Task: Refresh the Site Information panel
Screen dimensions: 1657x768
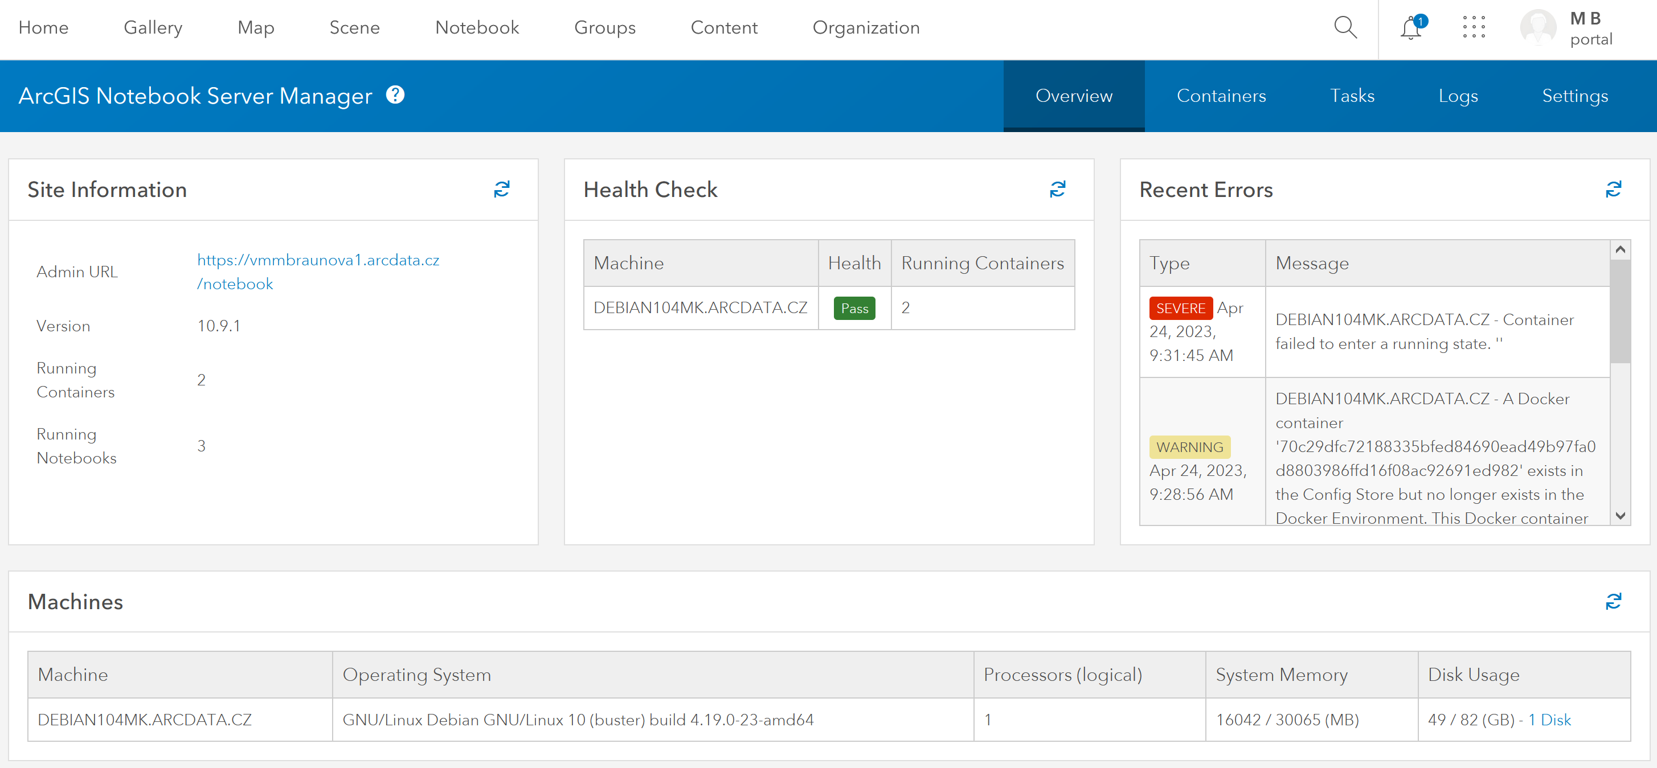Action: coord(501,189)
